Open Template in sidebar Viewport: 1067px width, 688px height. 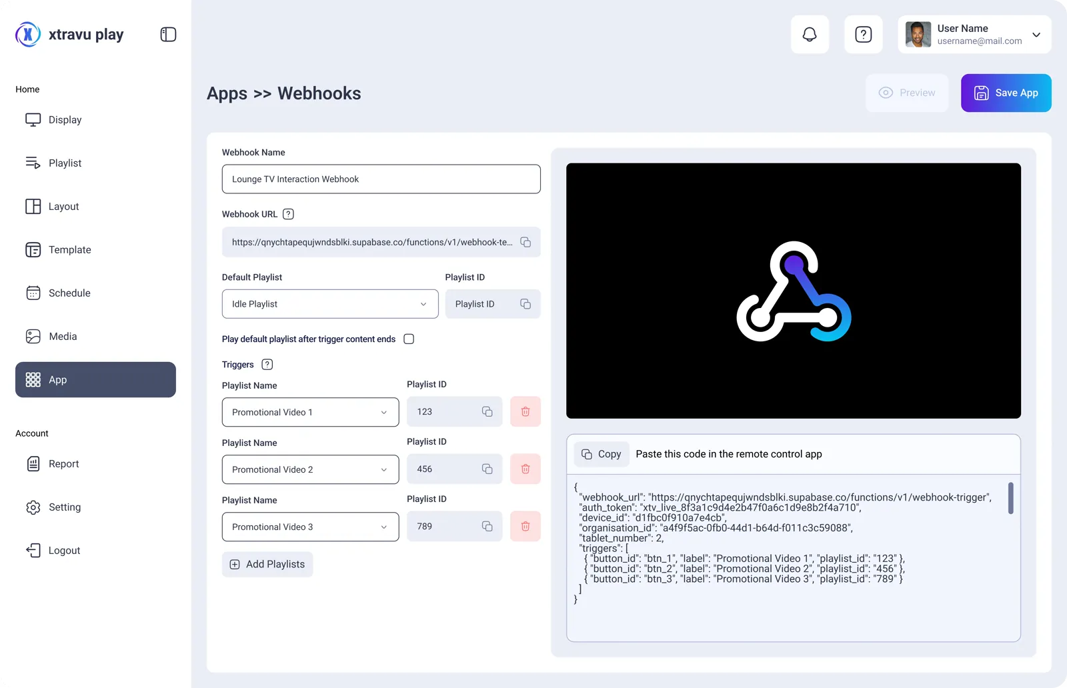[x=95, y=250]
